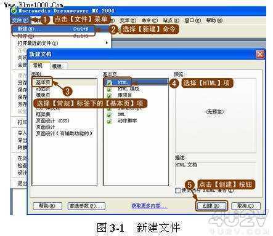
Task: Open the 帮助(H) menu in the menu bar
Action: pyautogui.click(x=214, y=20)
